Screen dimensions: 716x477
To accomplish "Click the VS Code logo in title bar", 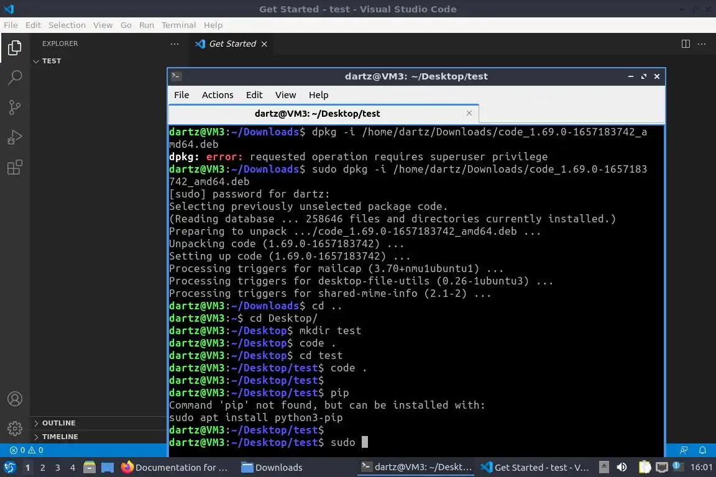I will tap(9, 9).
